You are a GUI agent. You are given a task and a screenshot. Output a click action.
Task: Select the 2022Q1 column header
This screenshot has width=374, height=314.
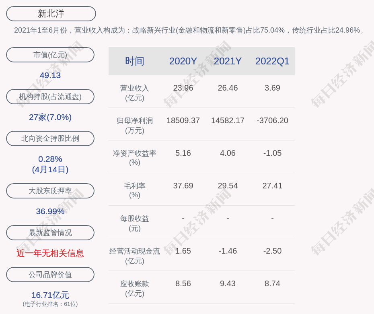click(x=272, y=61)
